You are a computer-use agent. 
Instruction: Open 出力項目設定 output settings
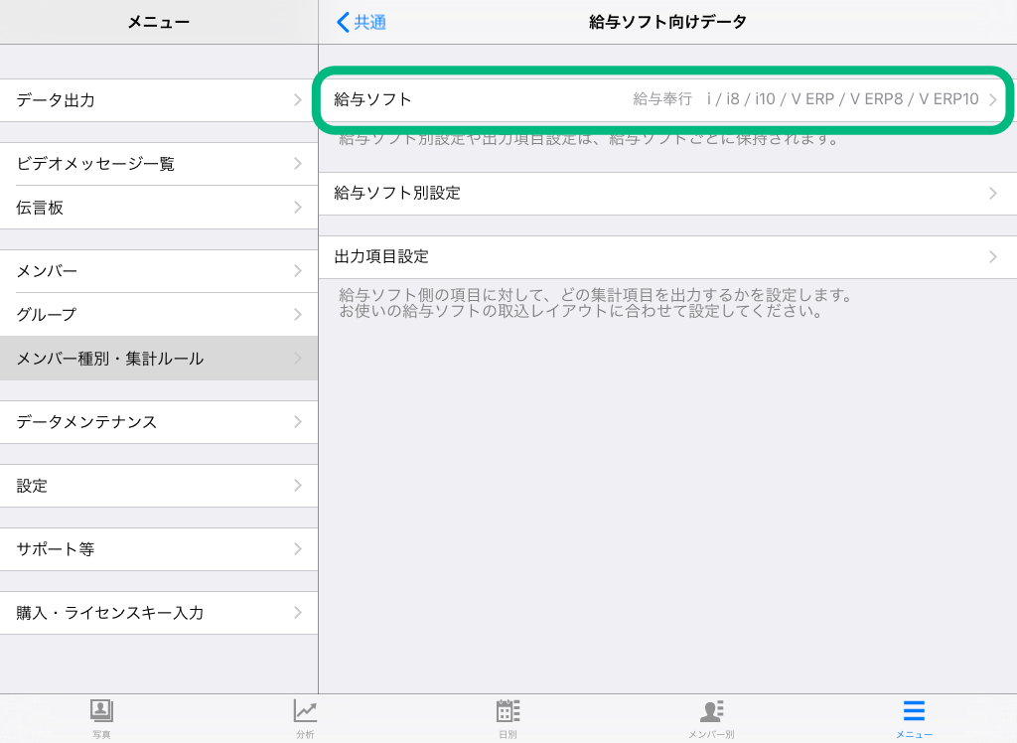tap(667, 257)
